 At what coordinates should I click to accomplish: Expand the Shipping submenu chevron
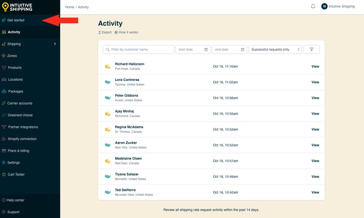point(55,44)
